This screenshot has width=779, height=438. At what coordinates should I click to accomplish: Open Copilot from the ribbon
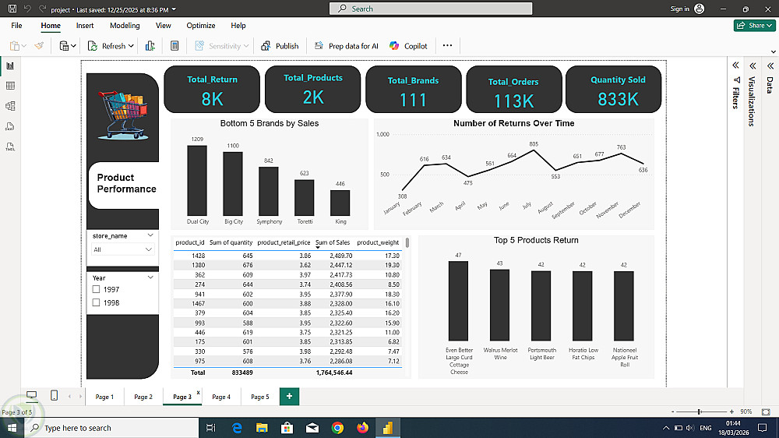click(408, 46)
